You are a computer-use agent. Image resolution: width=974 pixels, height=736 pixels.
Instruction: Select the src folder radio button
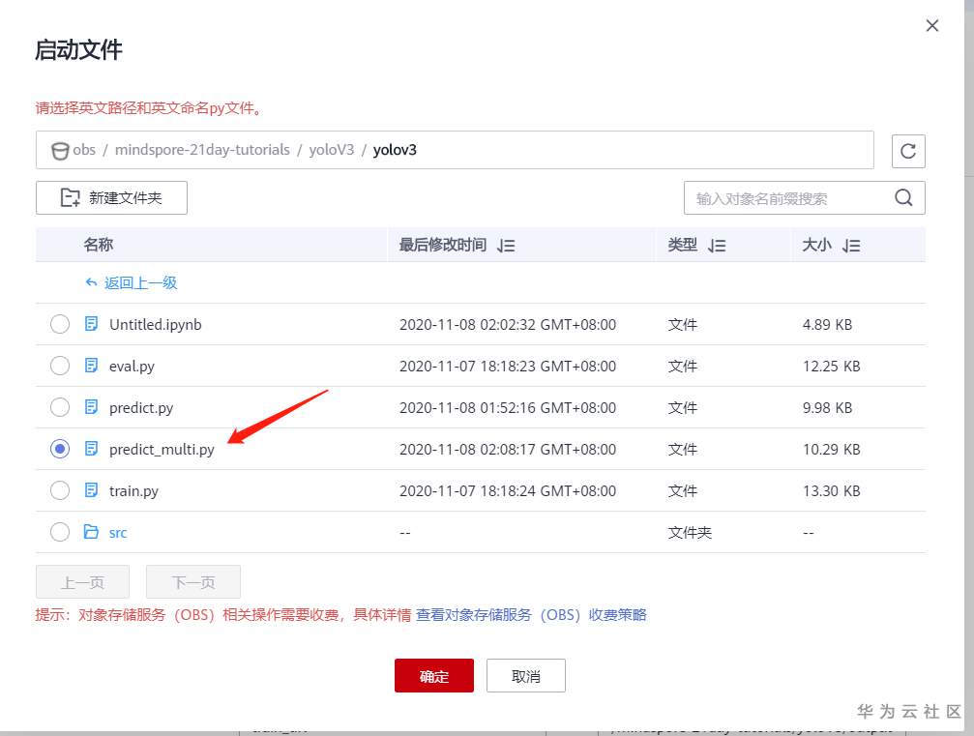(60, 532)
